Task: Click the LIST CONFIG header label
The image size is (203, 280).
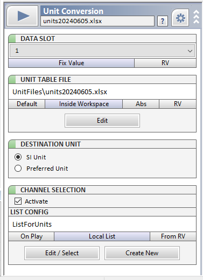Action: [x=30, y=212]
